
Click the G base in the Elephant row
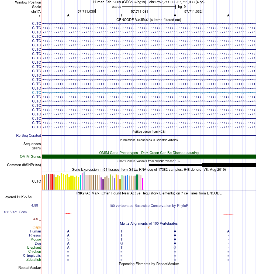point(175,247)
